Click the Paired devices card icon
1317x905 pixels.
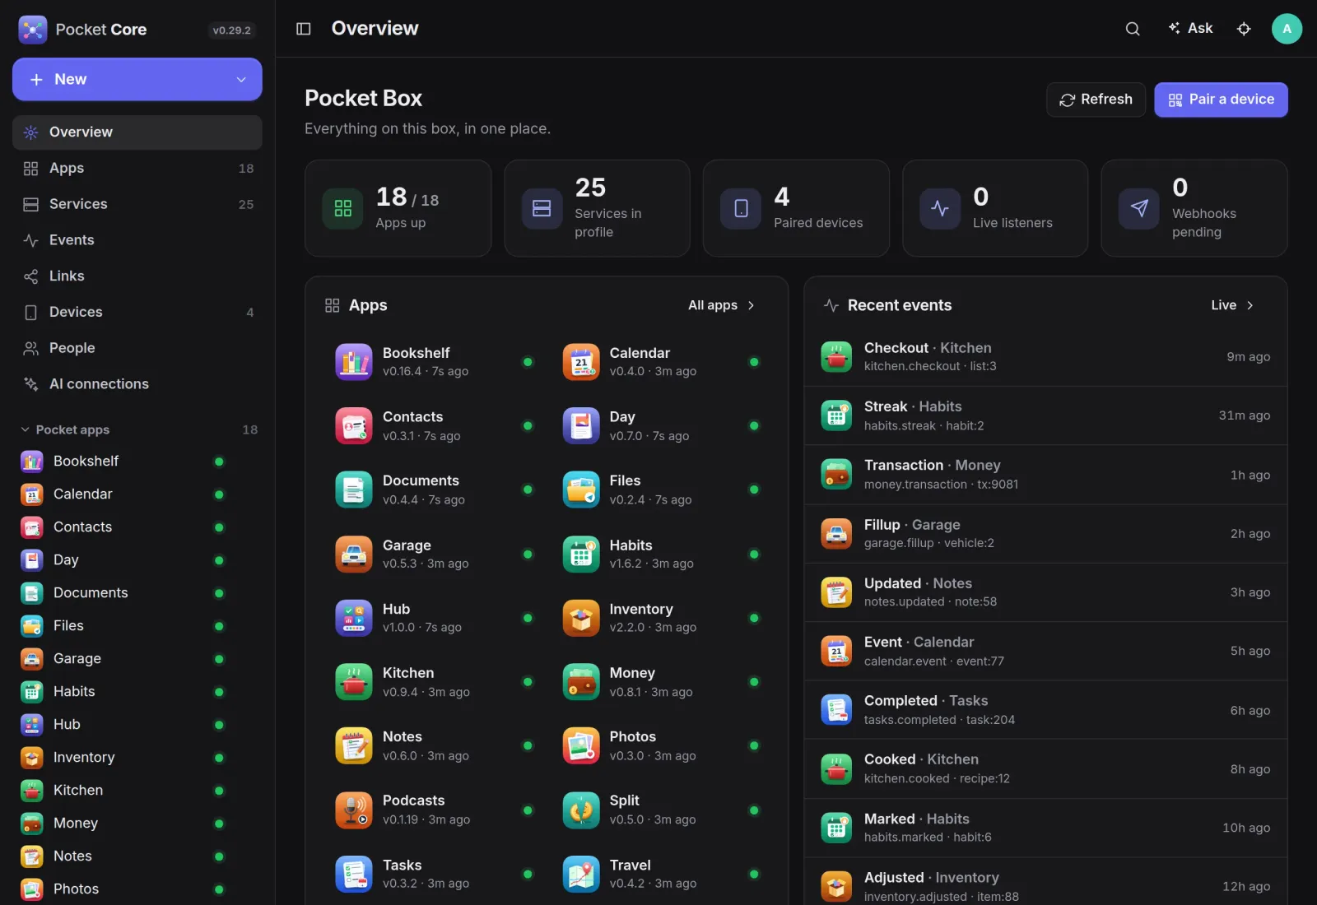[741, 209]
